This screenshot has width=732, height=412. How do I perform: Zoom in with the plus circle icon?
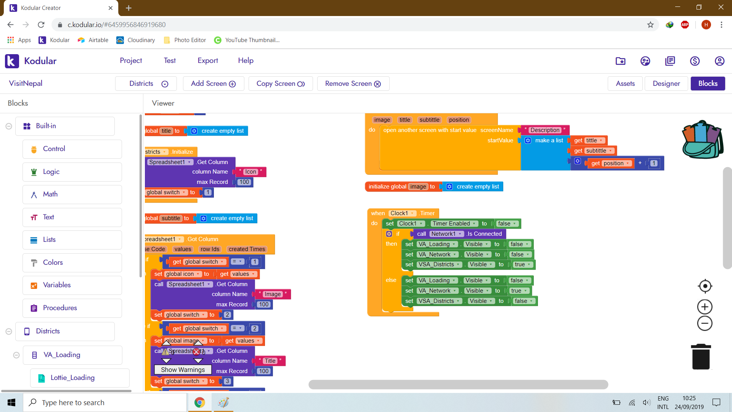pos(705,307)
